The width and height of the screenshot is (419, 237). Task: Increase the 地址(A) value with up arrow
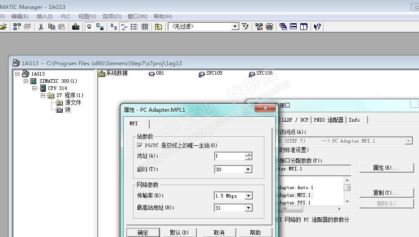[x=249, y=154]
